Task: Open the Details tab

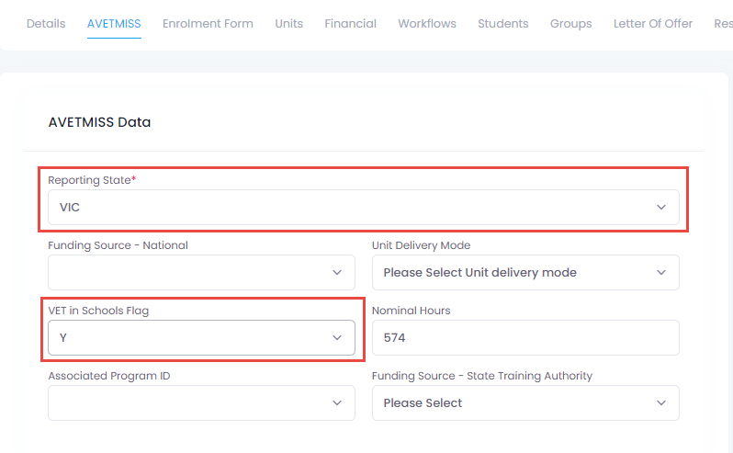Action: 46,23
